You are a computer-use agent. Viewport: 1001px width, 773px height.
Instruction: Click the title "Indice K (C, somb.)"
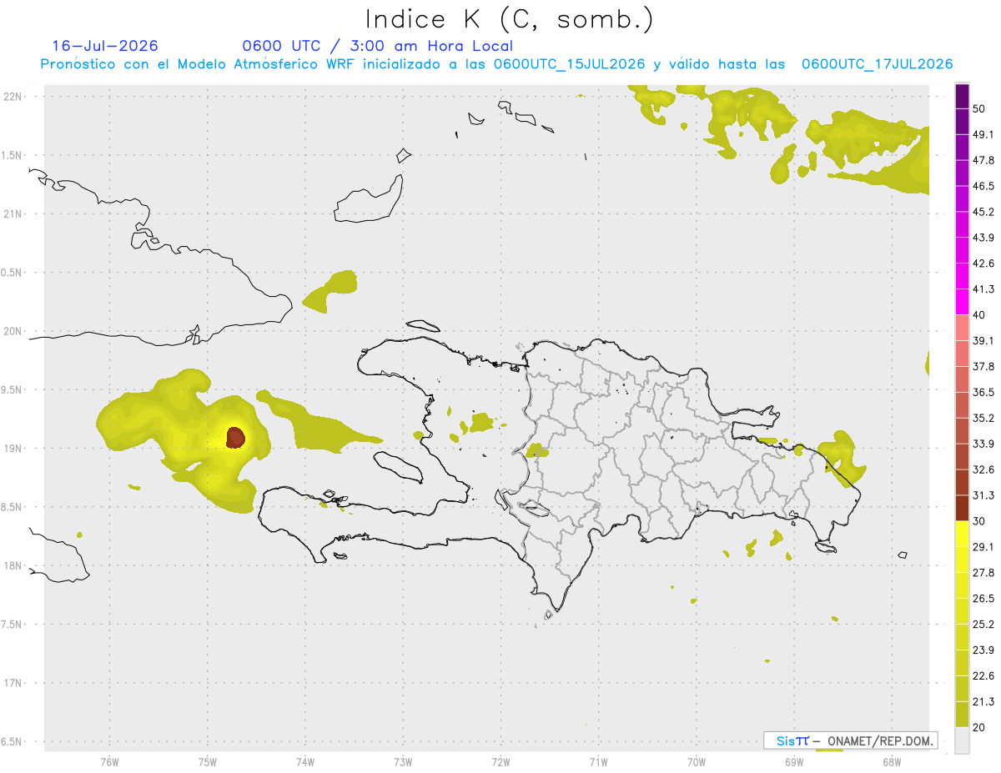tap(509, 19)
